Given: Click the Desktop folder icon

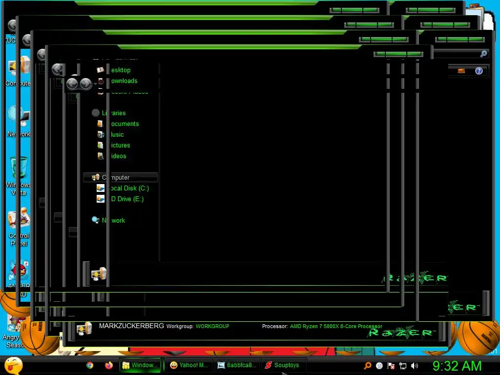Looking at the screenshot, I should (101, 70).
